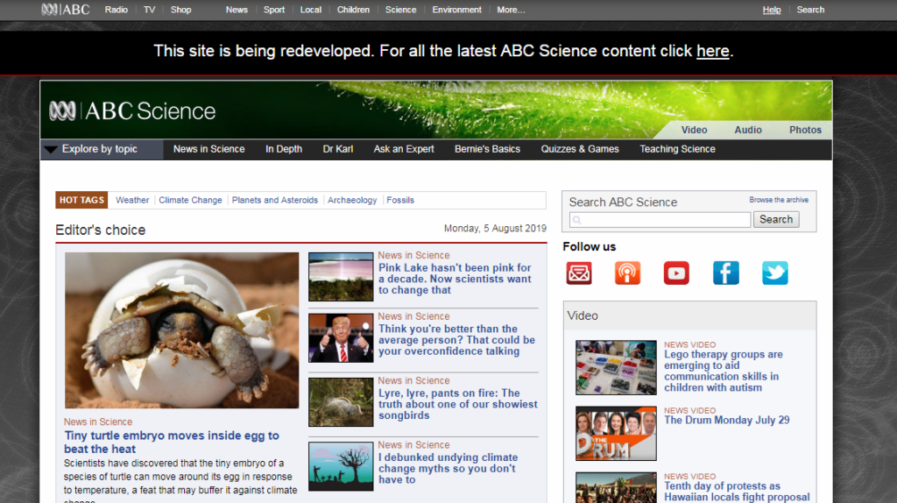This screenshot has height=503, width=897.
Task: Open the Dr Karl nav tab
Action: click(337, 149)
